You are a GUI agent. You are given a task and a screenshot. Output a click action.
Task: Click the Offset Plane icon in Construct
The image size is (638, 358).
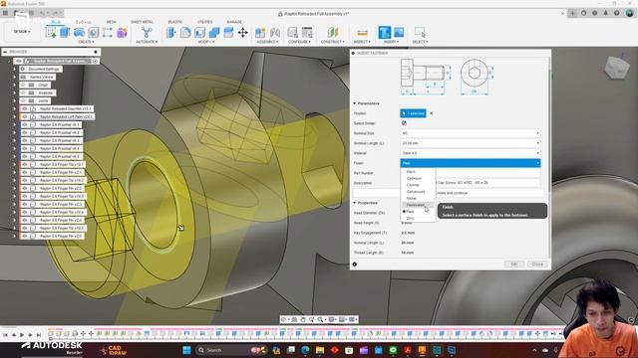click(x=332, y=33)
